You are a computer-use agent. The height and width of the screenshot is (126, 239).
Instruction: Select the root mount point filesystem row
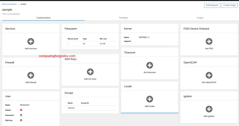point(90,43)
